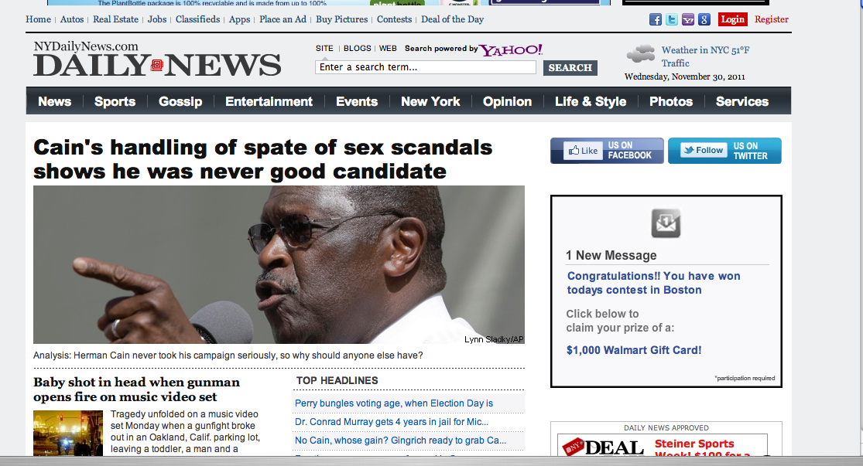
Task: Click the Daily News logo
Action: (157, 60)
